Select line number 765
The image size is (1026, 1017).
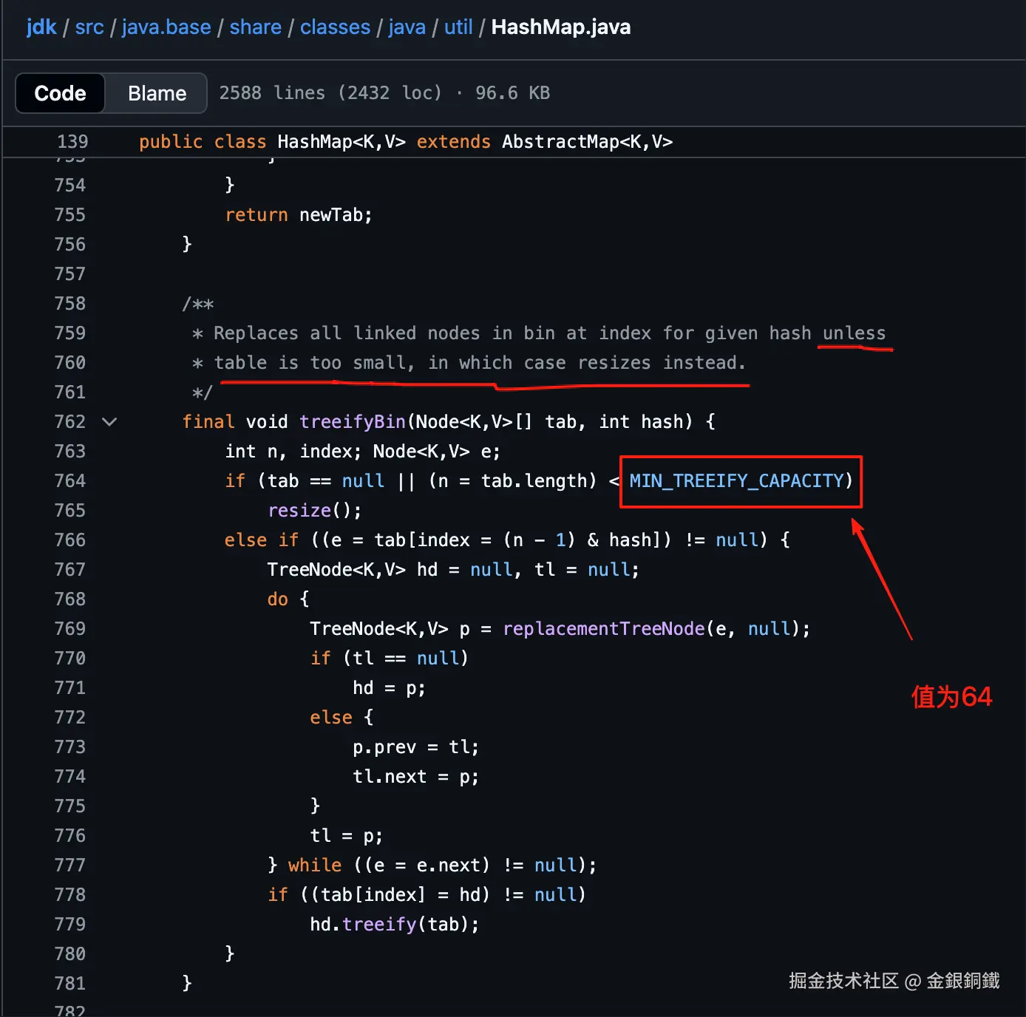click(x=70, y=511)
